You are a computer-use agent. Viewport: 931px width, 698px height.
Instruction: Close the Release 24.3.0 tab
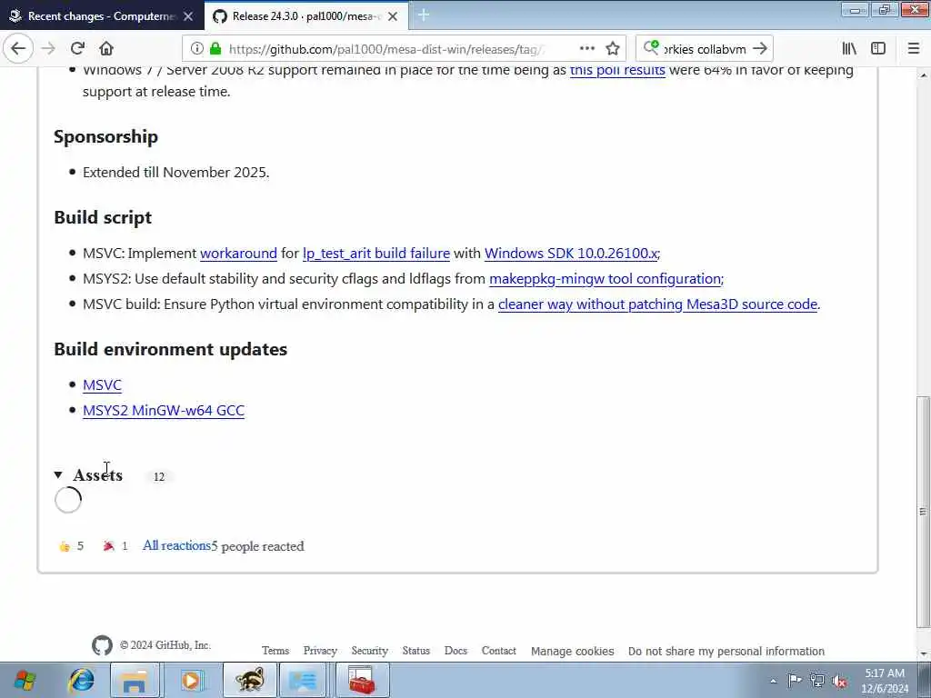393,16
